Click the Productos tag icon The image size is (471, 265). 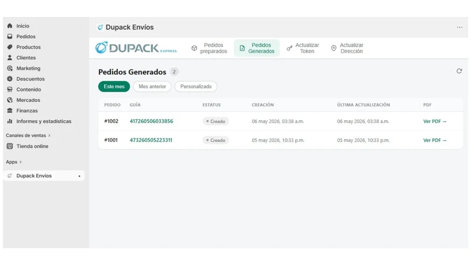click(x=9, y=47)
